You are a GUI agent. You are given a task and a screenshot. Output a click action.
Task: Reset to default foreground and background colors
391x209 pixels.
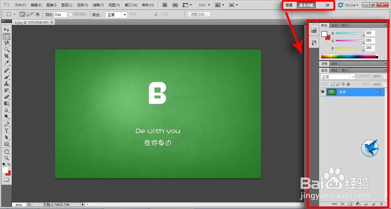4,164
